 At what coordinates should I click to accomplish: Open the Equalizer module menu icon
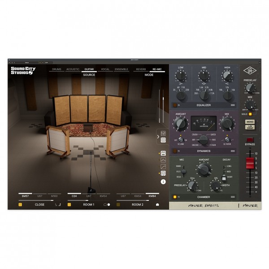pos(233,105)
